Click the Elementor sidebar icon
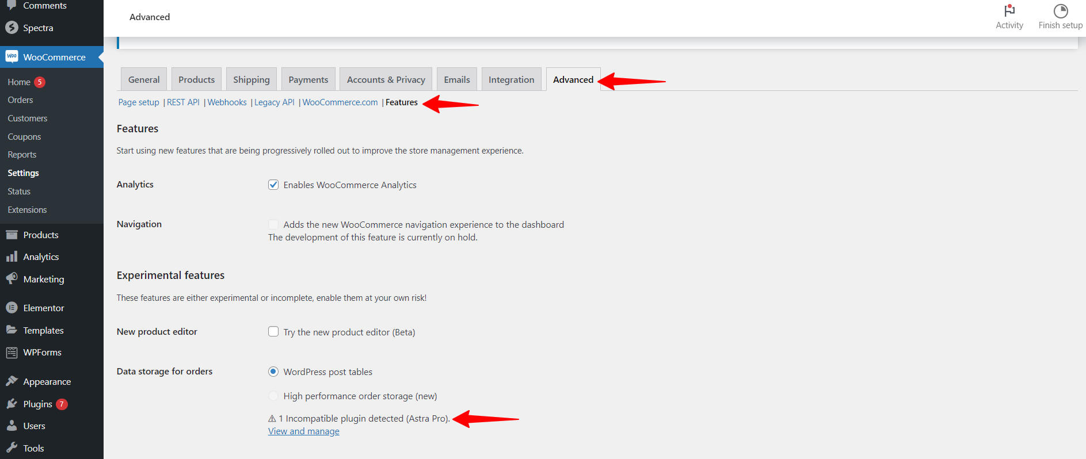The image size is (1086, 459). [12, 308]
